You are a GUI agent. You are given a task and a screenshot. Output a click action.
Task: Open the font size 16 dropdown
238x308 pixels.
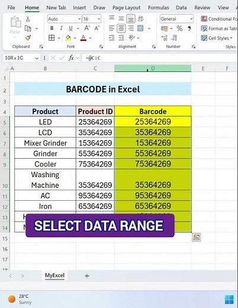[99, 19]
